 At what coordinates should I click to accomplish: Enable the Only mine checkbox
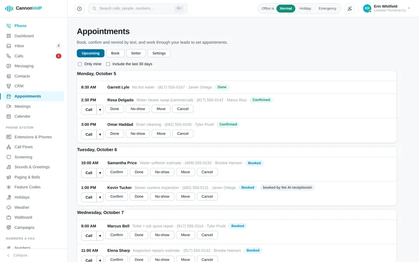(80, 64)
